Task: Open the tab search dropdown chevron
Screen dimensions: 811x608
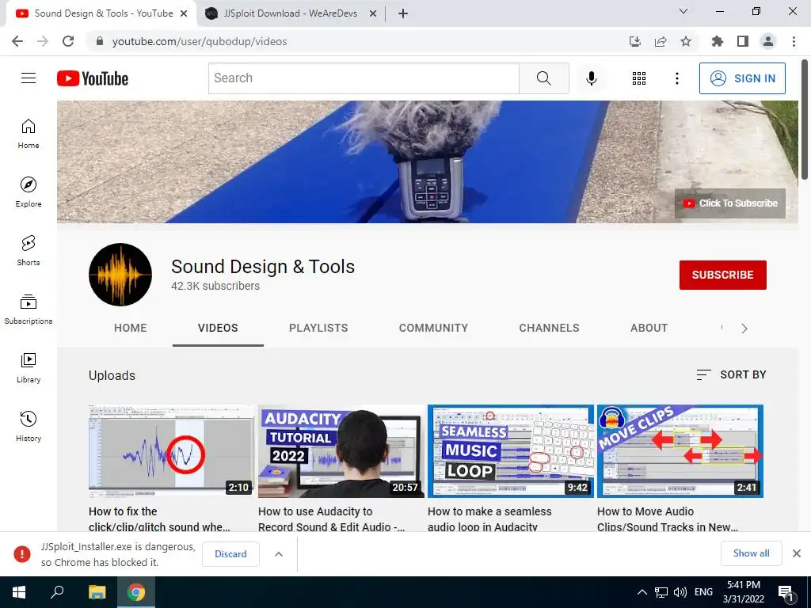Action: coord(683,11)
